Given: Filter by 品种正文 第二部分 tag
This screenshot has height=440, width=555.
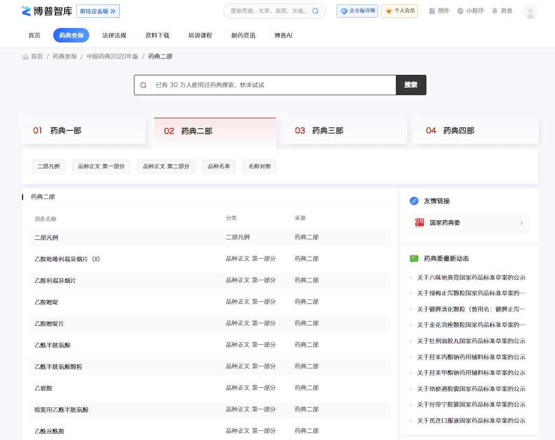Looking at the screenshot, I should coord(166,166).
